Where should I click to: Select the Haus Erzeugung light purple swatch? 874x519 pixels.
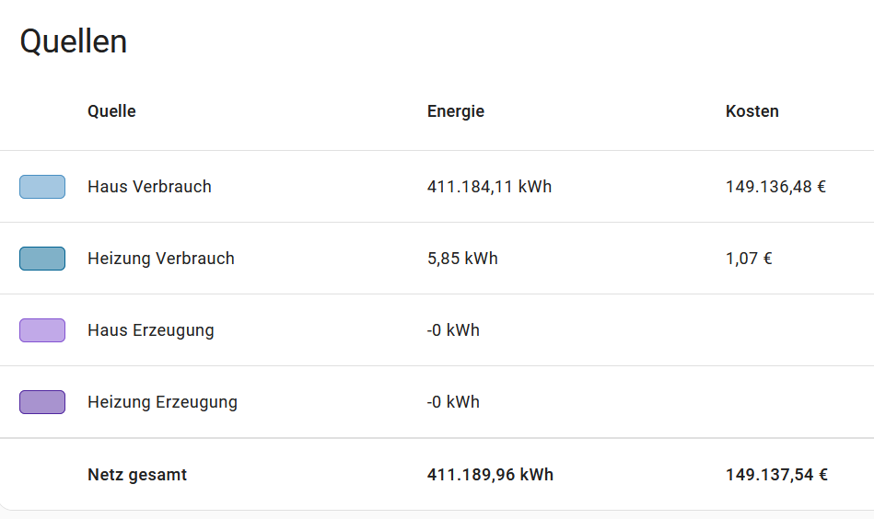42,330
